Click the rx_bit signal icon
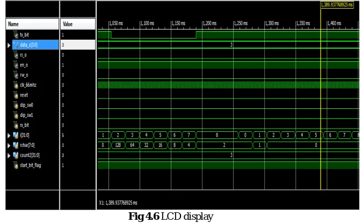Screen dimensions: 362x223 (16, 125)
